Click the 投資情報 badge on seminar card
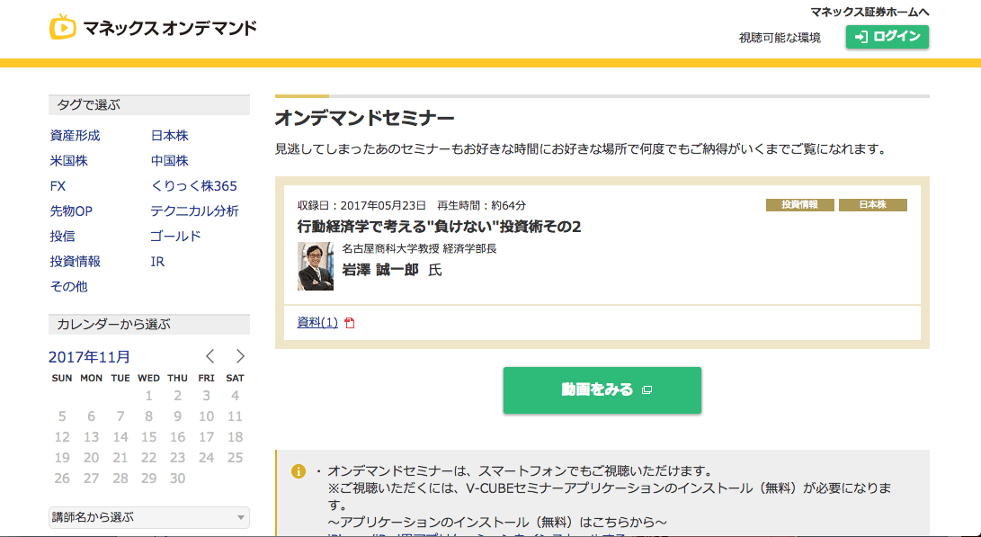The image size is (981, 537). point(799,205)
